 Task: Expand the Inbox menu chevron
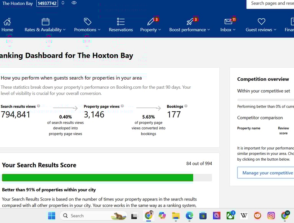click(x=234, y=30)
